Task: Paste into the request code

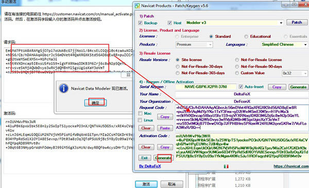Action: [165, 128]
